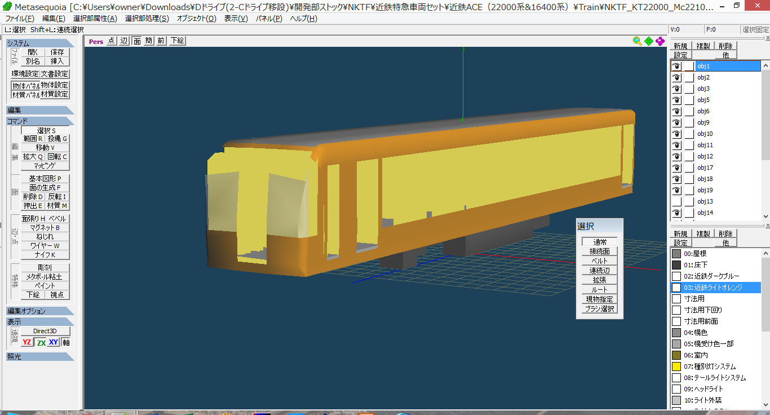This screenshot has width=770, height=415.
Task: Show the hidden obj13 object
Action: [676, 201]
